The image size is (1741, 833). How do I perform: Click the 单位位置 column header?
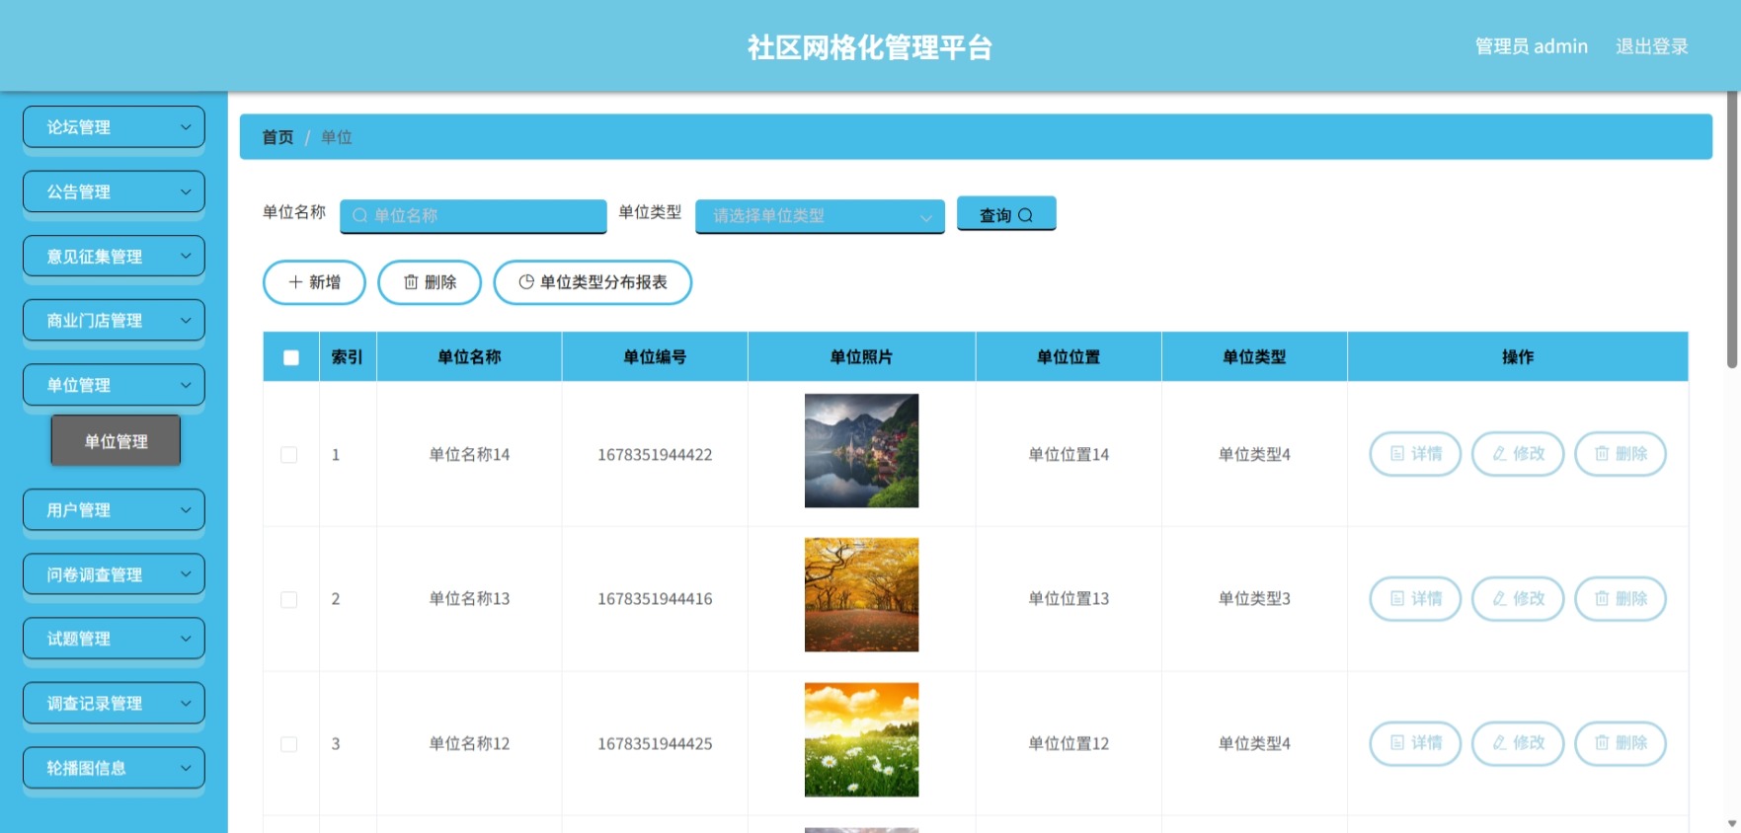1068,357
